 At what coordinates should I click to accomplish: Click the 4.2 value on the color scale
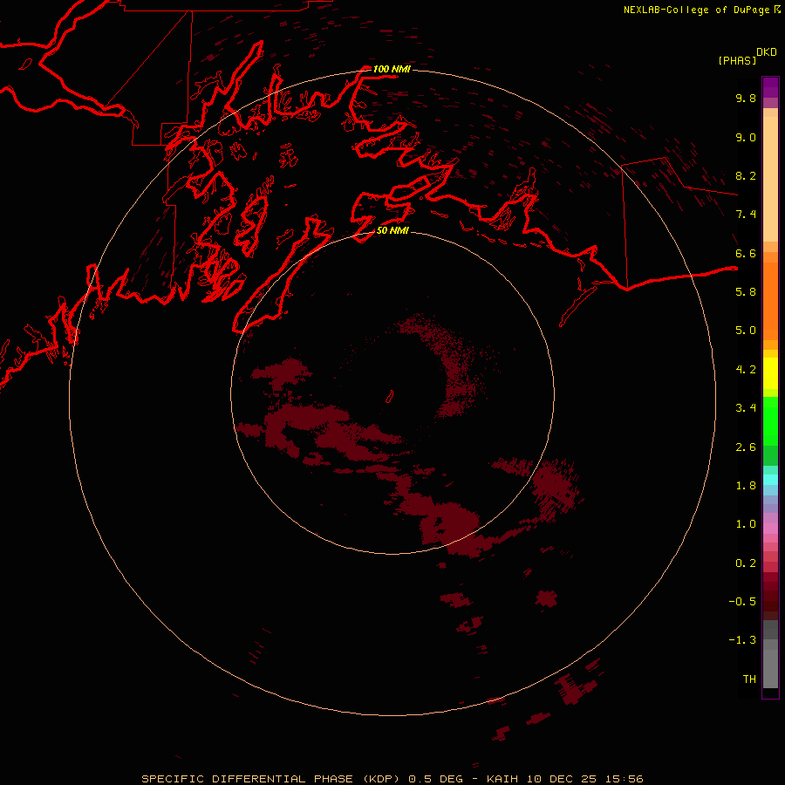746,370
